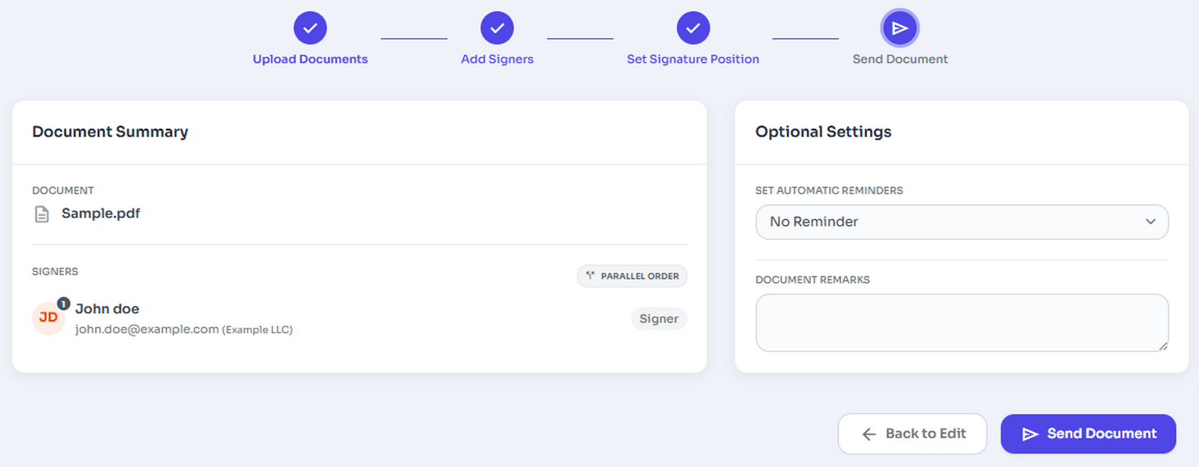Click the Upload Documents step checkmark circle
Screen dimensions: 1199x467
[x=310, y=28]
